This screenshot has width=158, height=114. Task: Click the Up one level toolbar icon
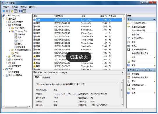point(12,11)
